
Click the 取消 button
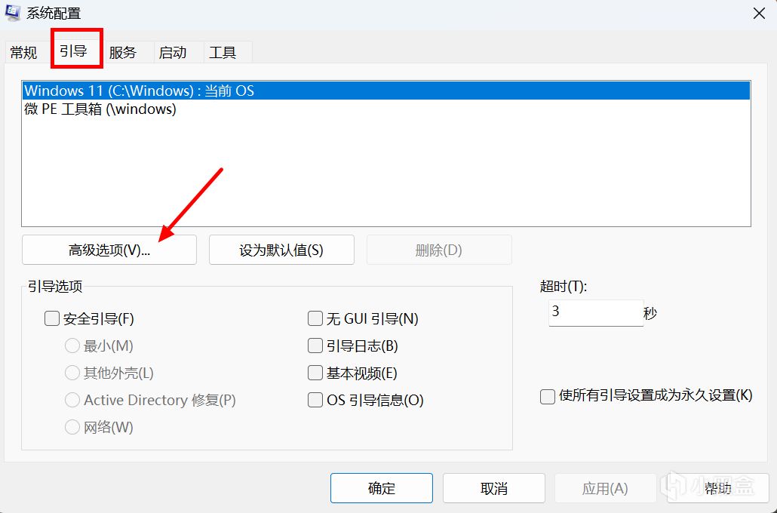(494, 488)
